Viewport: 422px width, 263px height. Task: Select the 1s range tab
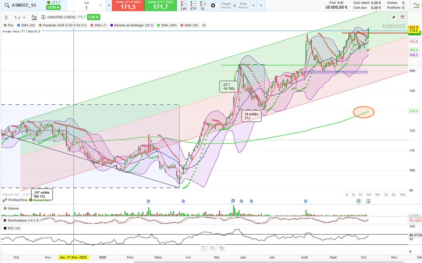tap(360, 194)
